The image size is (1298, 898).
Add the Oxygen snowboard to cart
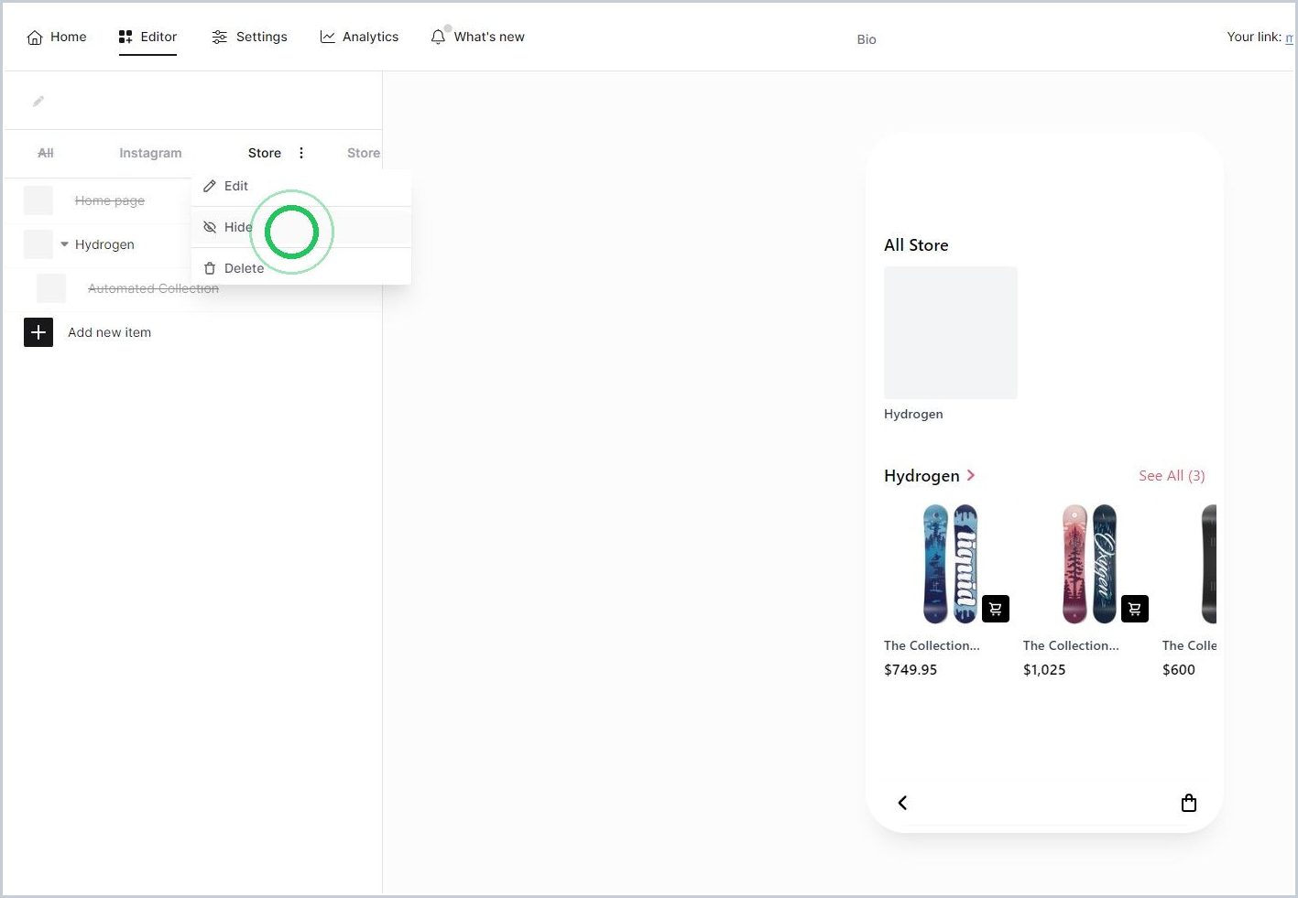pyautogui.click(x=1135, y=609)
